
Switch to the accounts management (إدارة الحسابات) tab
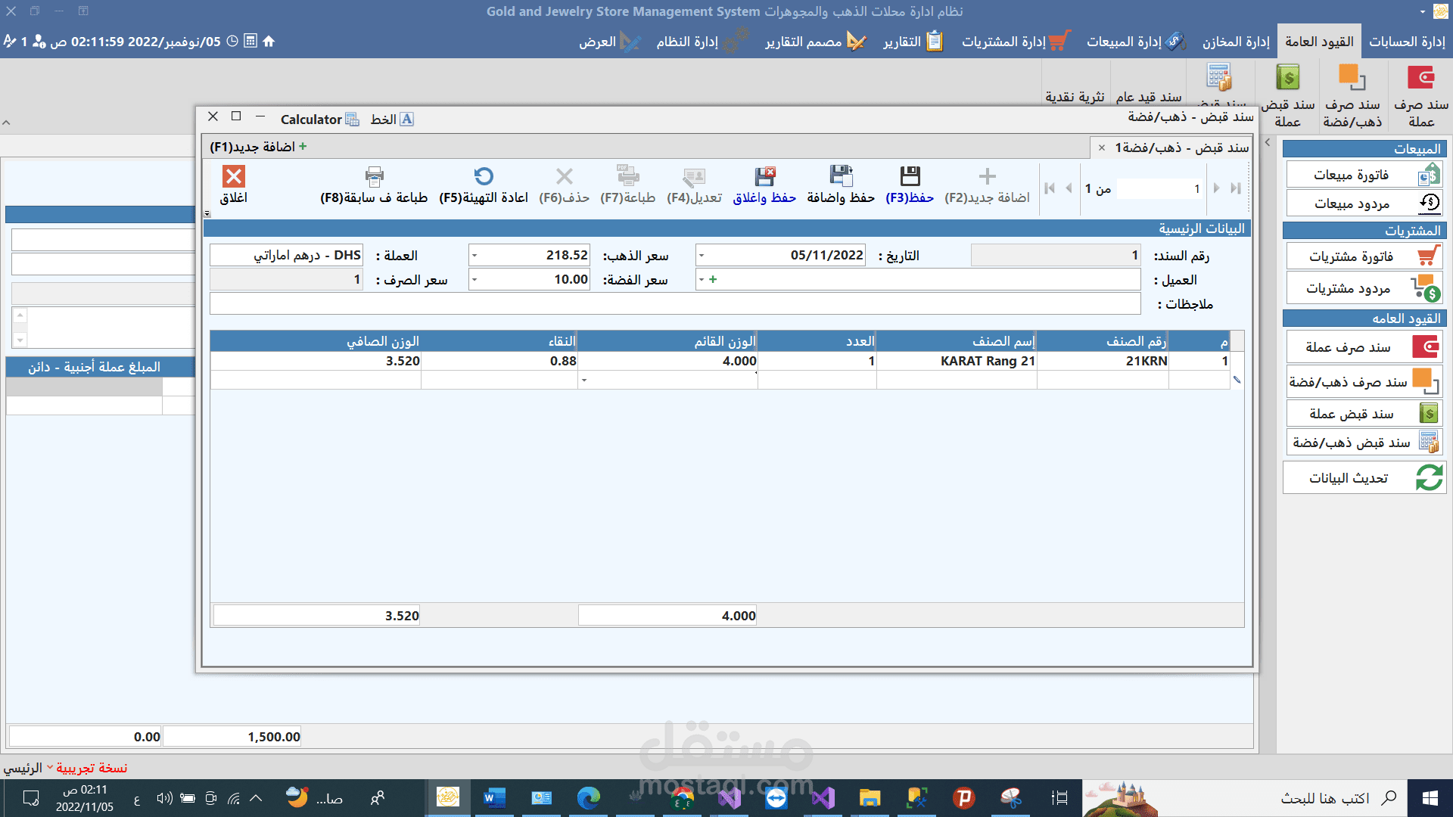pyautogui.click(x=1407, y=42)
